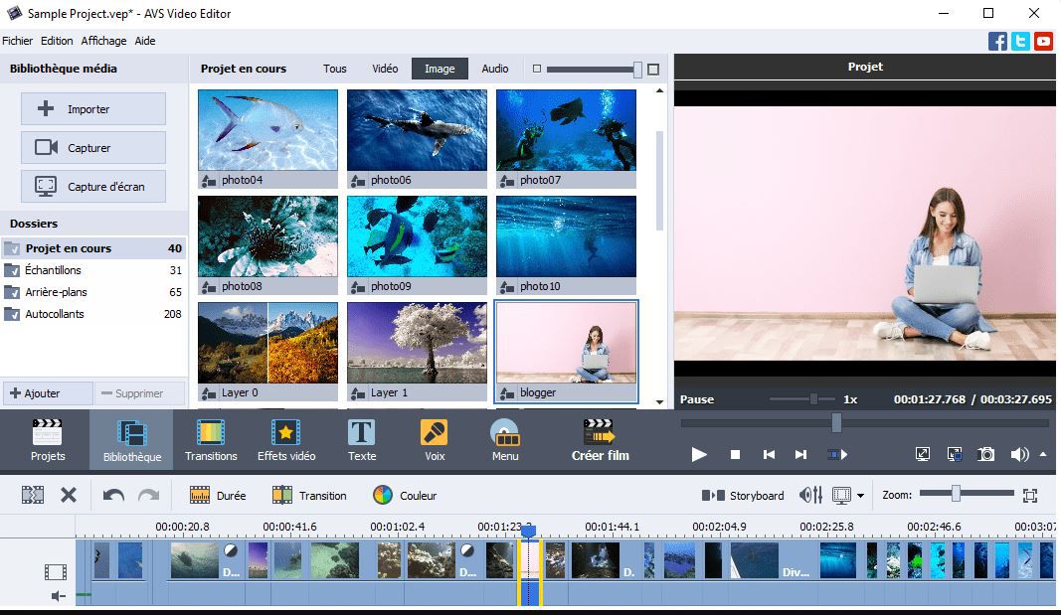Click the undo arrow in timeline toolbar

click(x=113, y=495)
